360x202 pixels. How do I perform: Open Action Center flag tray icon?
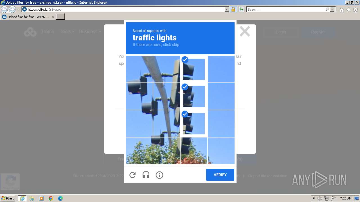[x=333, y=198]
